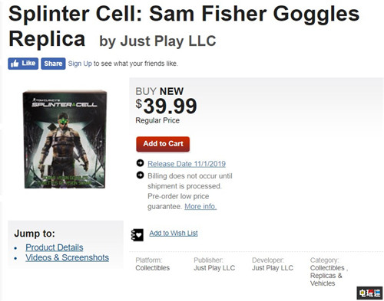Viewport: 384px width, 301px height.
Task: Open More info about pre-order guarantee
Action: tap(200, 206)
